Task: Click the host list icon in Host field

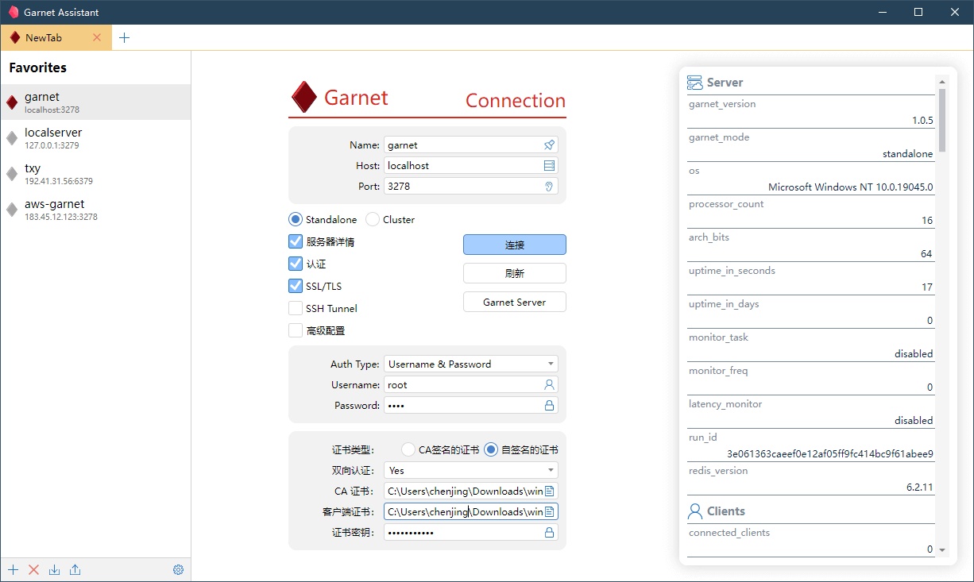Action: coord(549,166)
